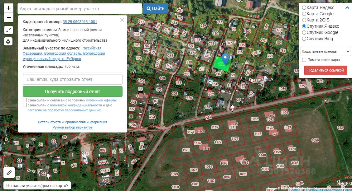The height and width of the screenshot is (191, 352).
Task: Open политикой конфиденциальности link
Action: [x=76, y=105]
